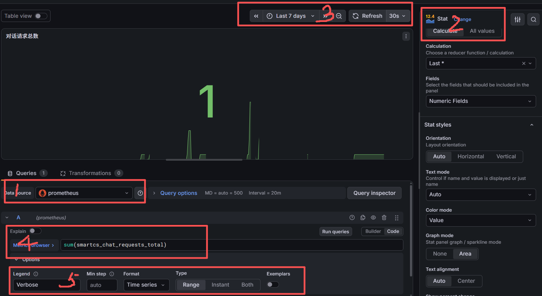The width and height of the screenshot is (542, 296).
Task: Open the Query inspector
Action: 374,193
